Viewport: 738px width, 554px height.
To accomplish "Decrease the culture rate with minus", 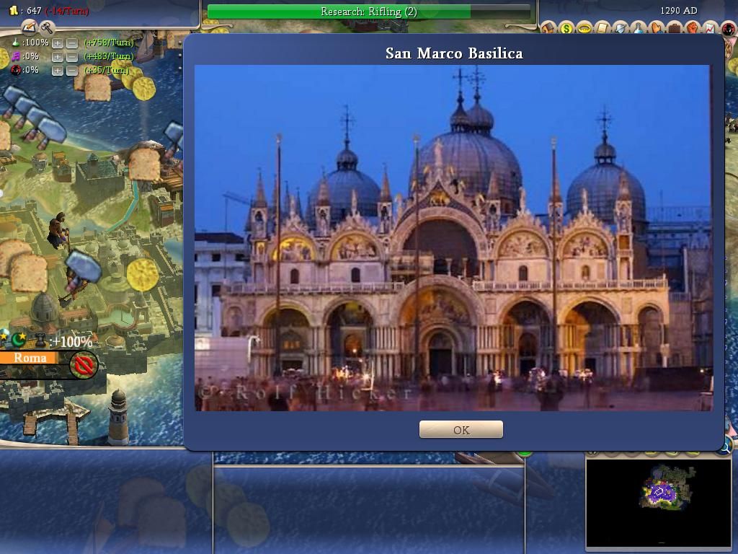I will (72, 57).
